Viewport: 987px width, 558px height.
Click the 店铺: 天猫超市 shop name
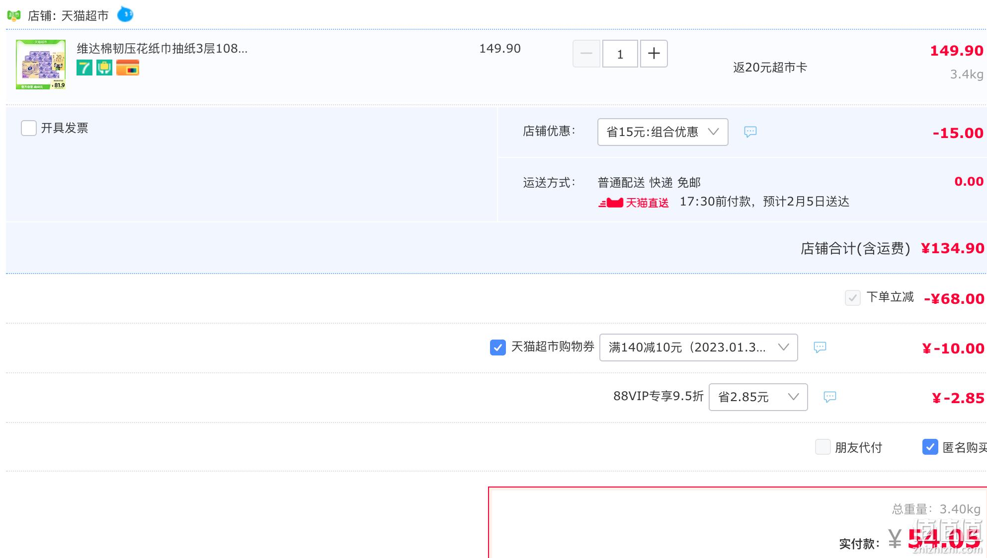click(68, 16)
